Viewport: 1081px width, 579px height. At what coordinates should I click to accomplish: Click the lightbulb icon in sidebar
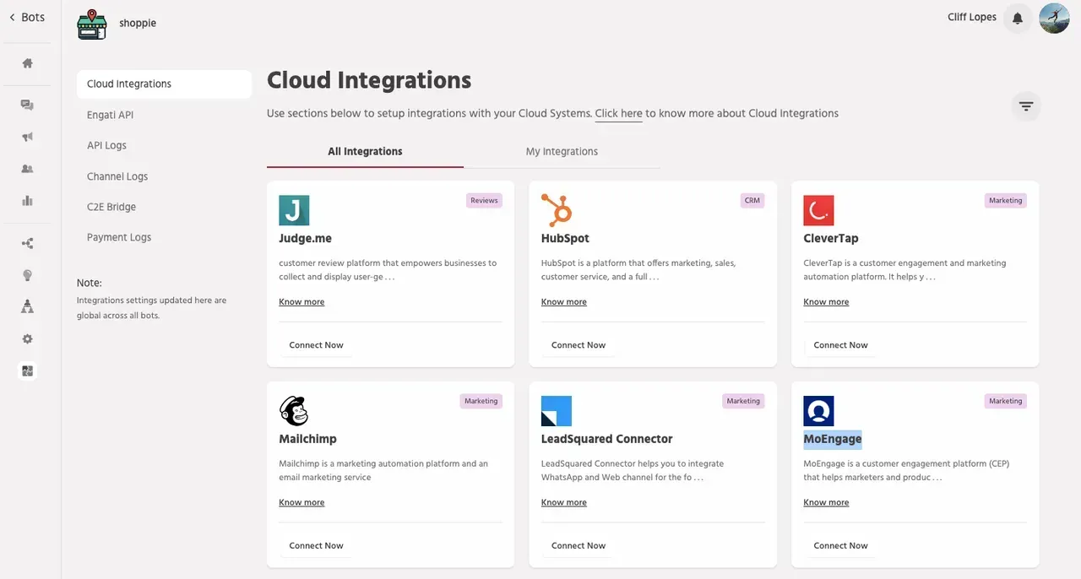coord(27,275)
